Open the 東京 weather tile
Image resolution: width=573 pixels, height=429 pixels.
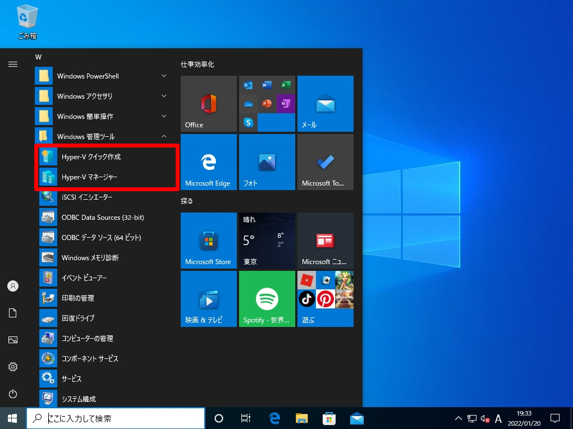267,241
